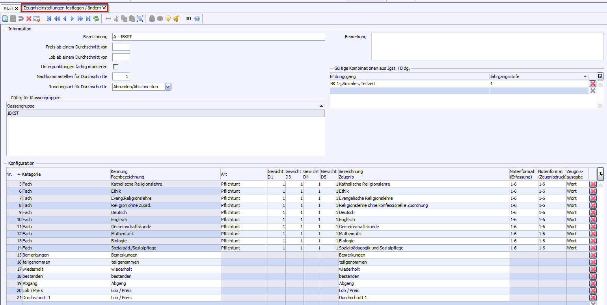This screenshot has width=607, height=305.
Task: Open help with the question mark icon
Action: (x=197, y=19)
